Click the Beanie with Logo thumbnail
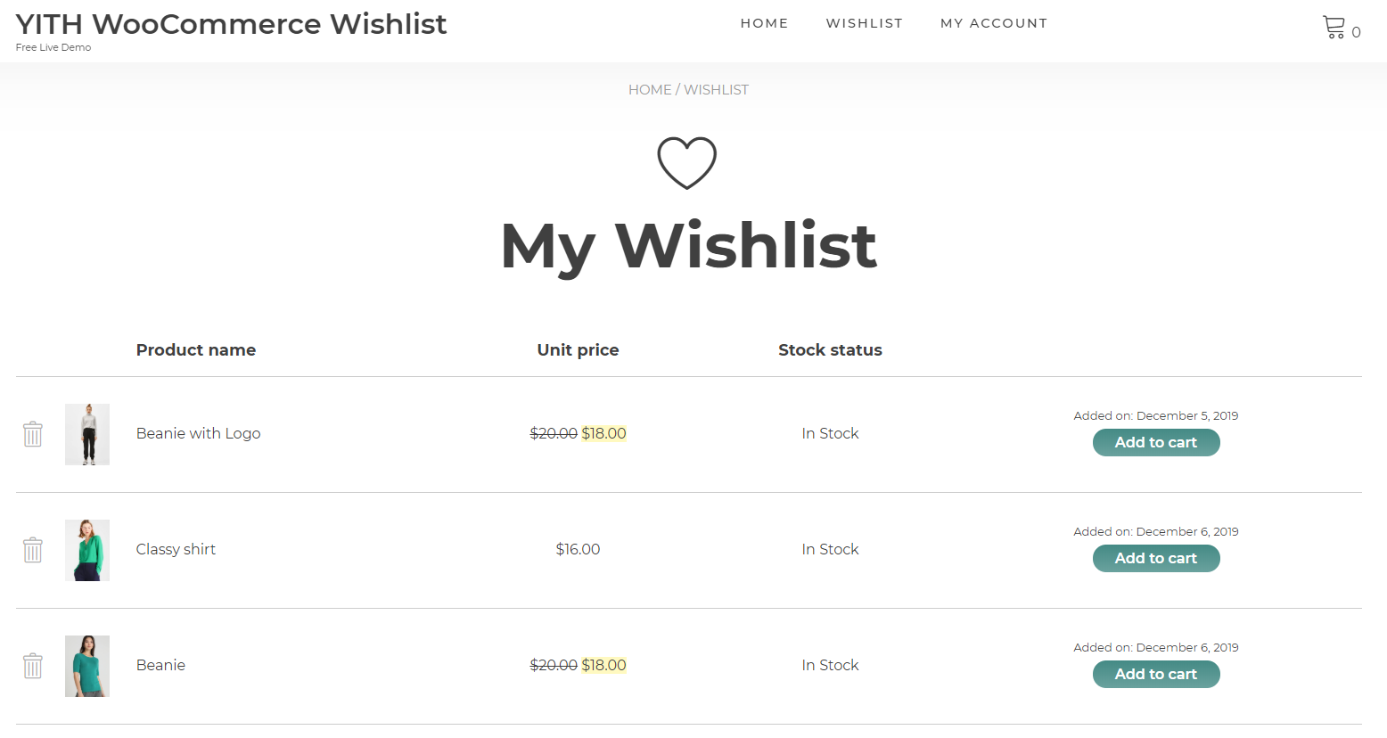 (86, 434)
